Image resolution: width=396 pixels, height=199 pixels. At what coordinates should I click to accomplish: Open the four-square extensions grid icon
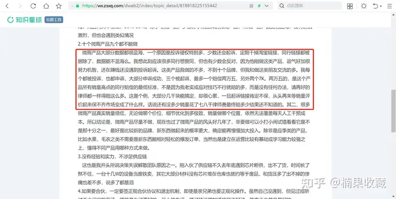pyautogui.click(x=350, y=6)
